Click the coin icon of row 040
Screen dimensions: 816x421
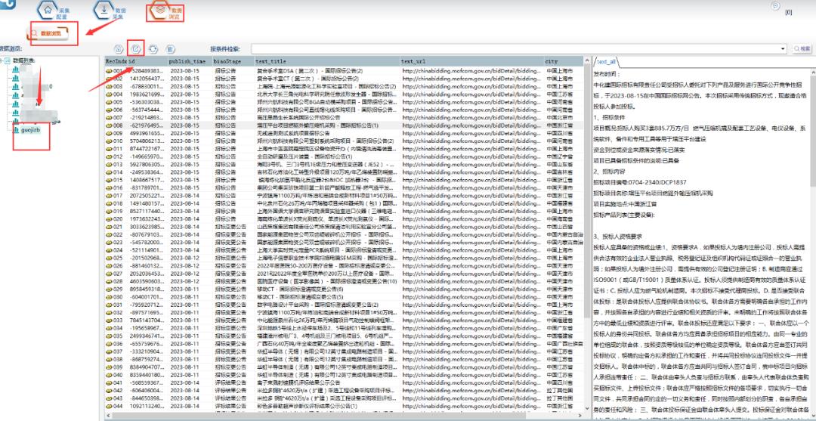(x=109, y=375)
